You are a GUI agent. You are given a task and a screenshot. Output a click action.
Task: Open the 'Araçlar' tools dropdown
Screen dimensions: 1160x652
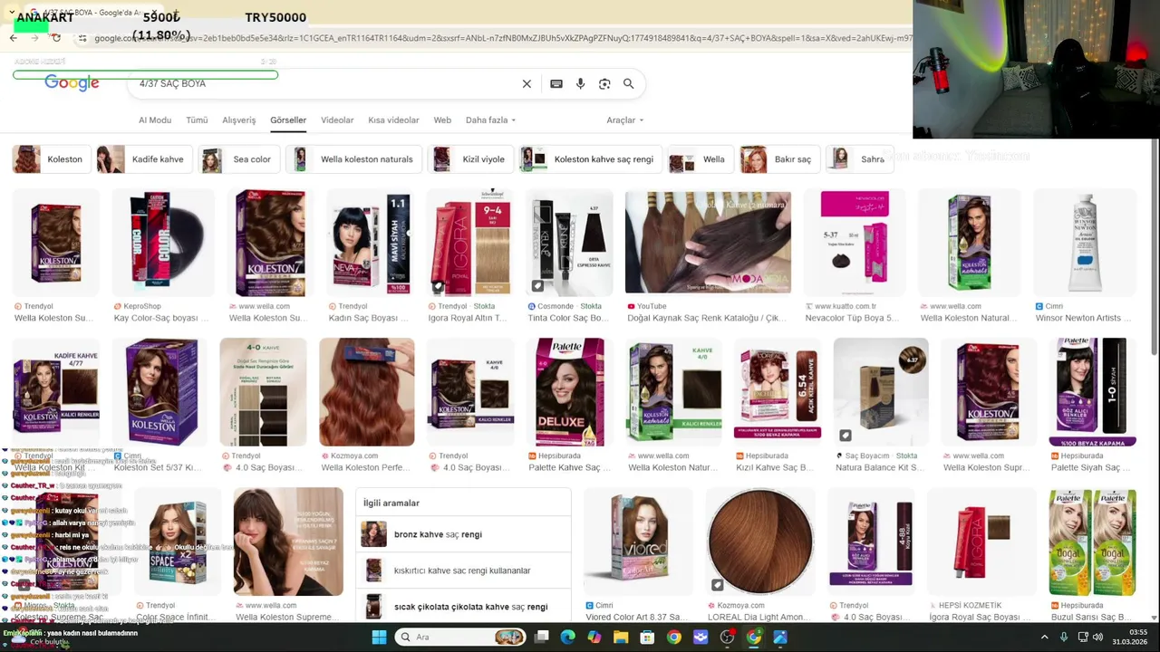point(624,120)
